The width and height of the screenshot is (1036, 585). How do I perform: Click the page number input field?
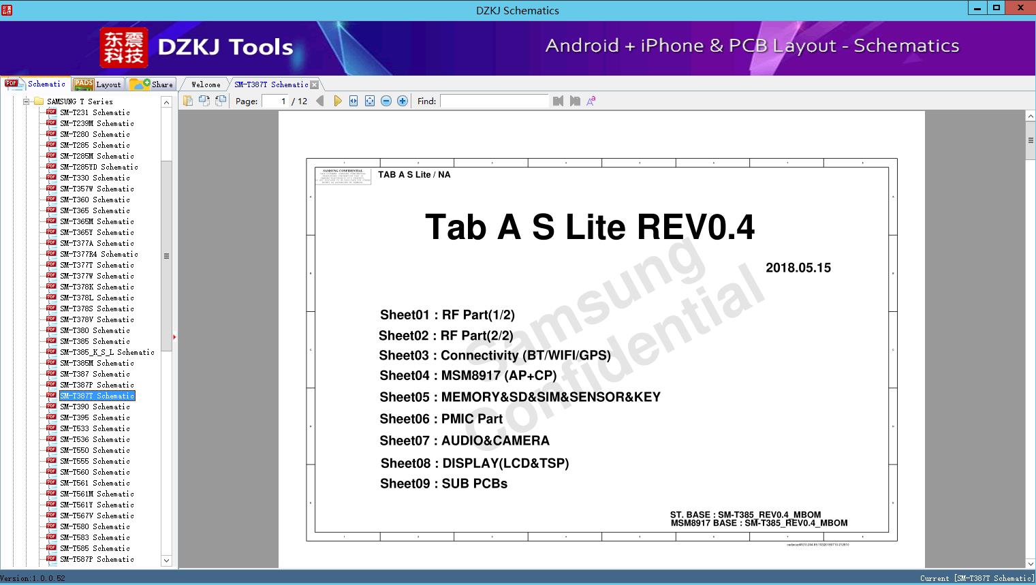click(x=274, y=101)
